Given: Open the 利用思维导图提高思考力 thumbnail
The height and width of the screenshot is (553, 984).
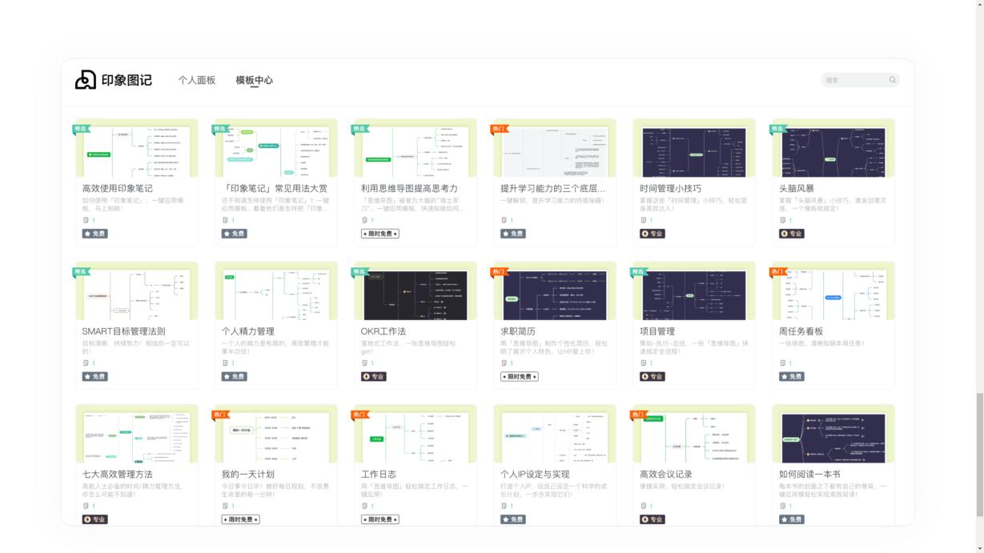Looking at the screenshot, I should coord(416,148).
